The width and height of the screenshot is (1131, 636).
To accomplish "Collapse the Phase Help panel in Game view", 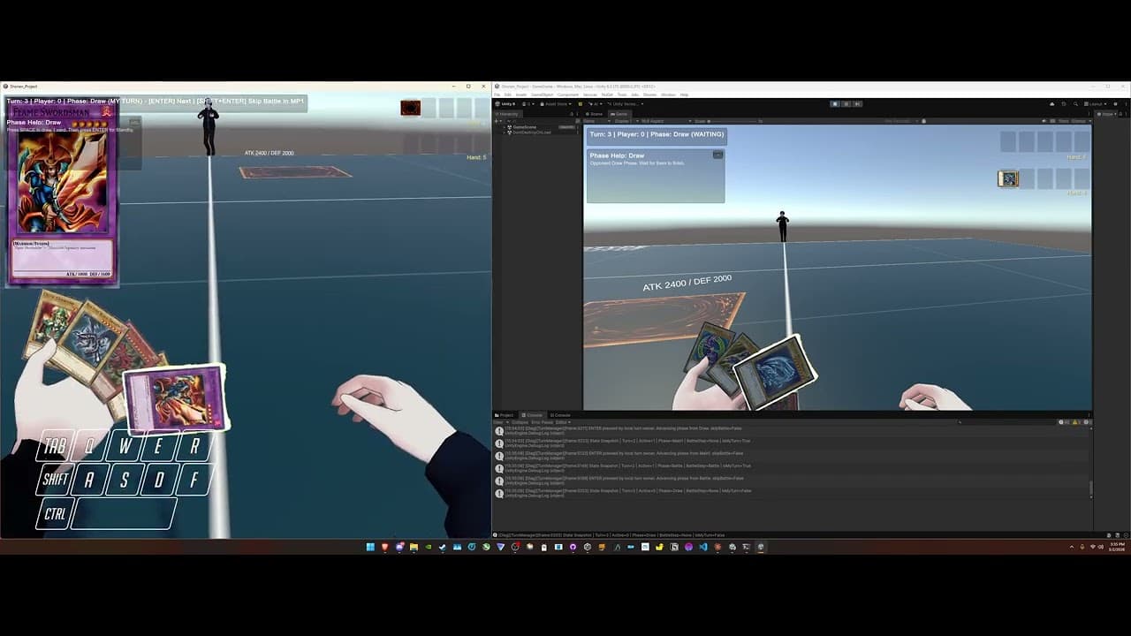I will point(717,155).
